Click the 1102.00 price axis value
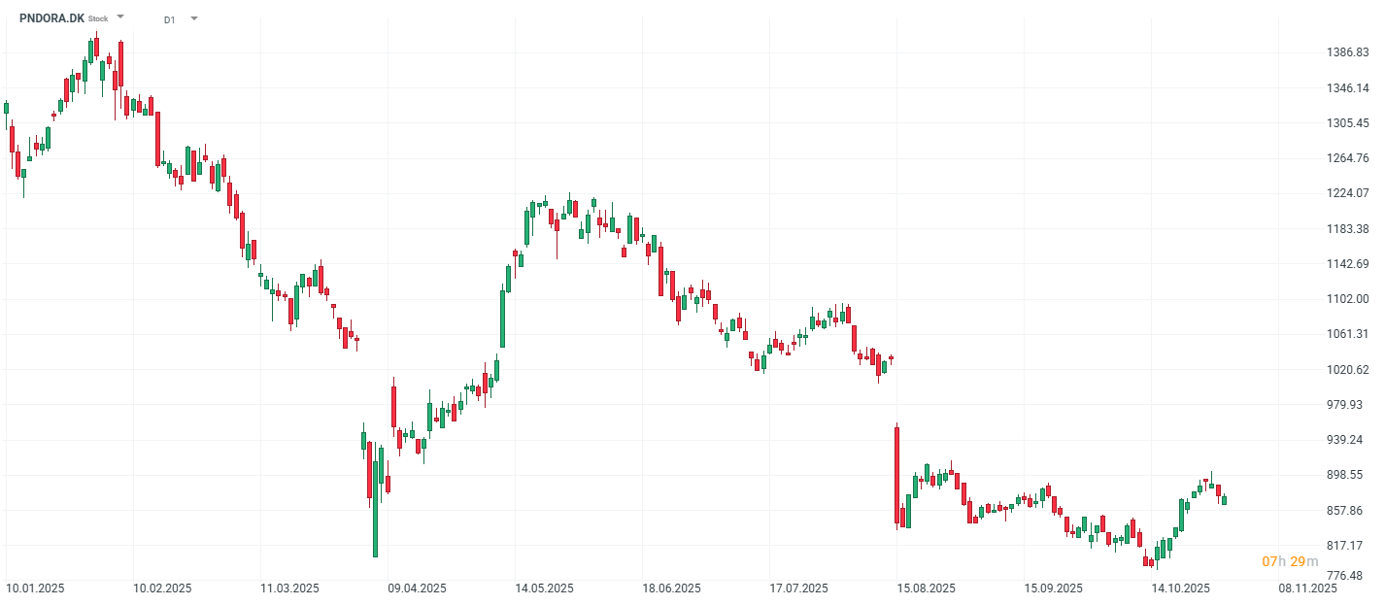Screen dimensions: 1385x605 click(1349, 299)
